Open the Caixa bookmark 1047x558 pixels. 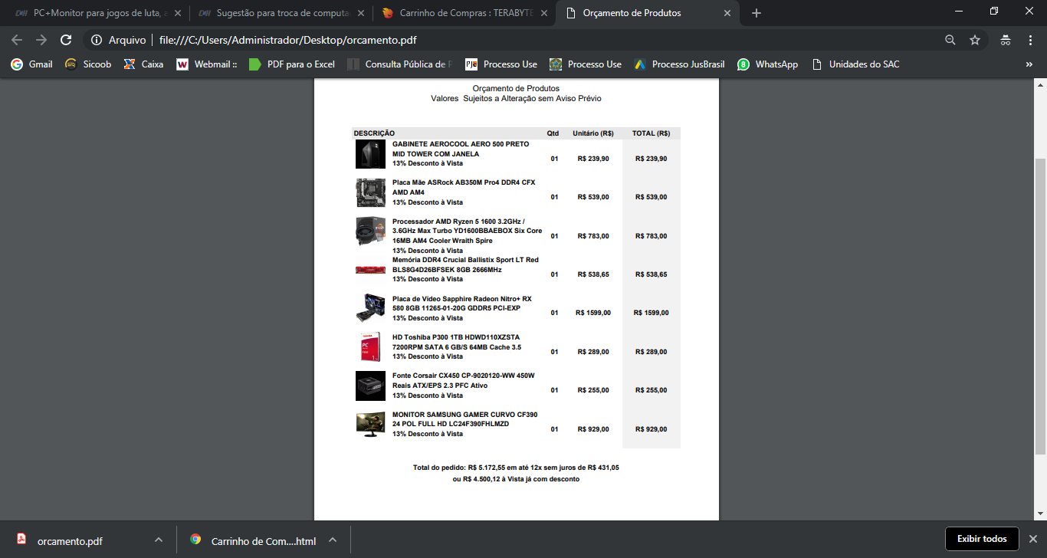[x=143, y=64]
